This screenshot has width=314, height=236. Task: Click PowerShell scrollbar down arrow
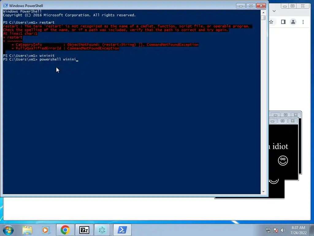click(x=263, y=192)
